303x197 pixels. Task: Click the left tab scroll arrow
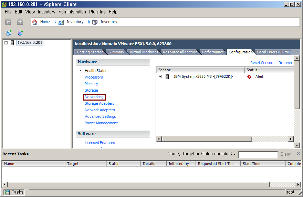pos(293,52)
